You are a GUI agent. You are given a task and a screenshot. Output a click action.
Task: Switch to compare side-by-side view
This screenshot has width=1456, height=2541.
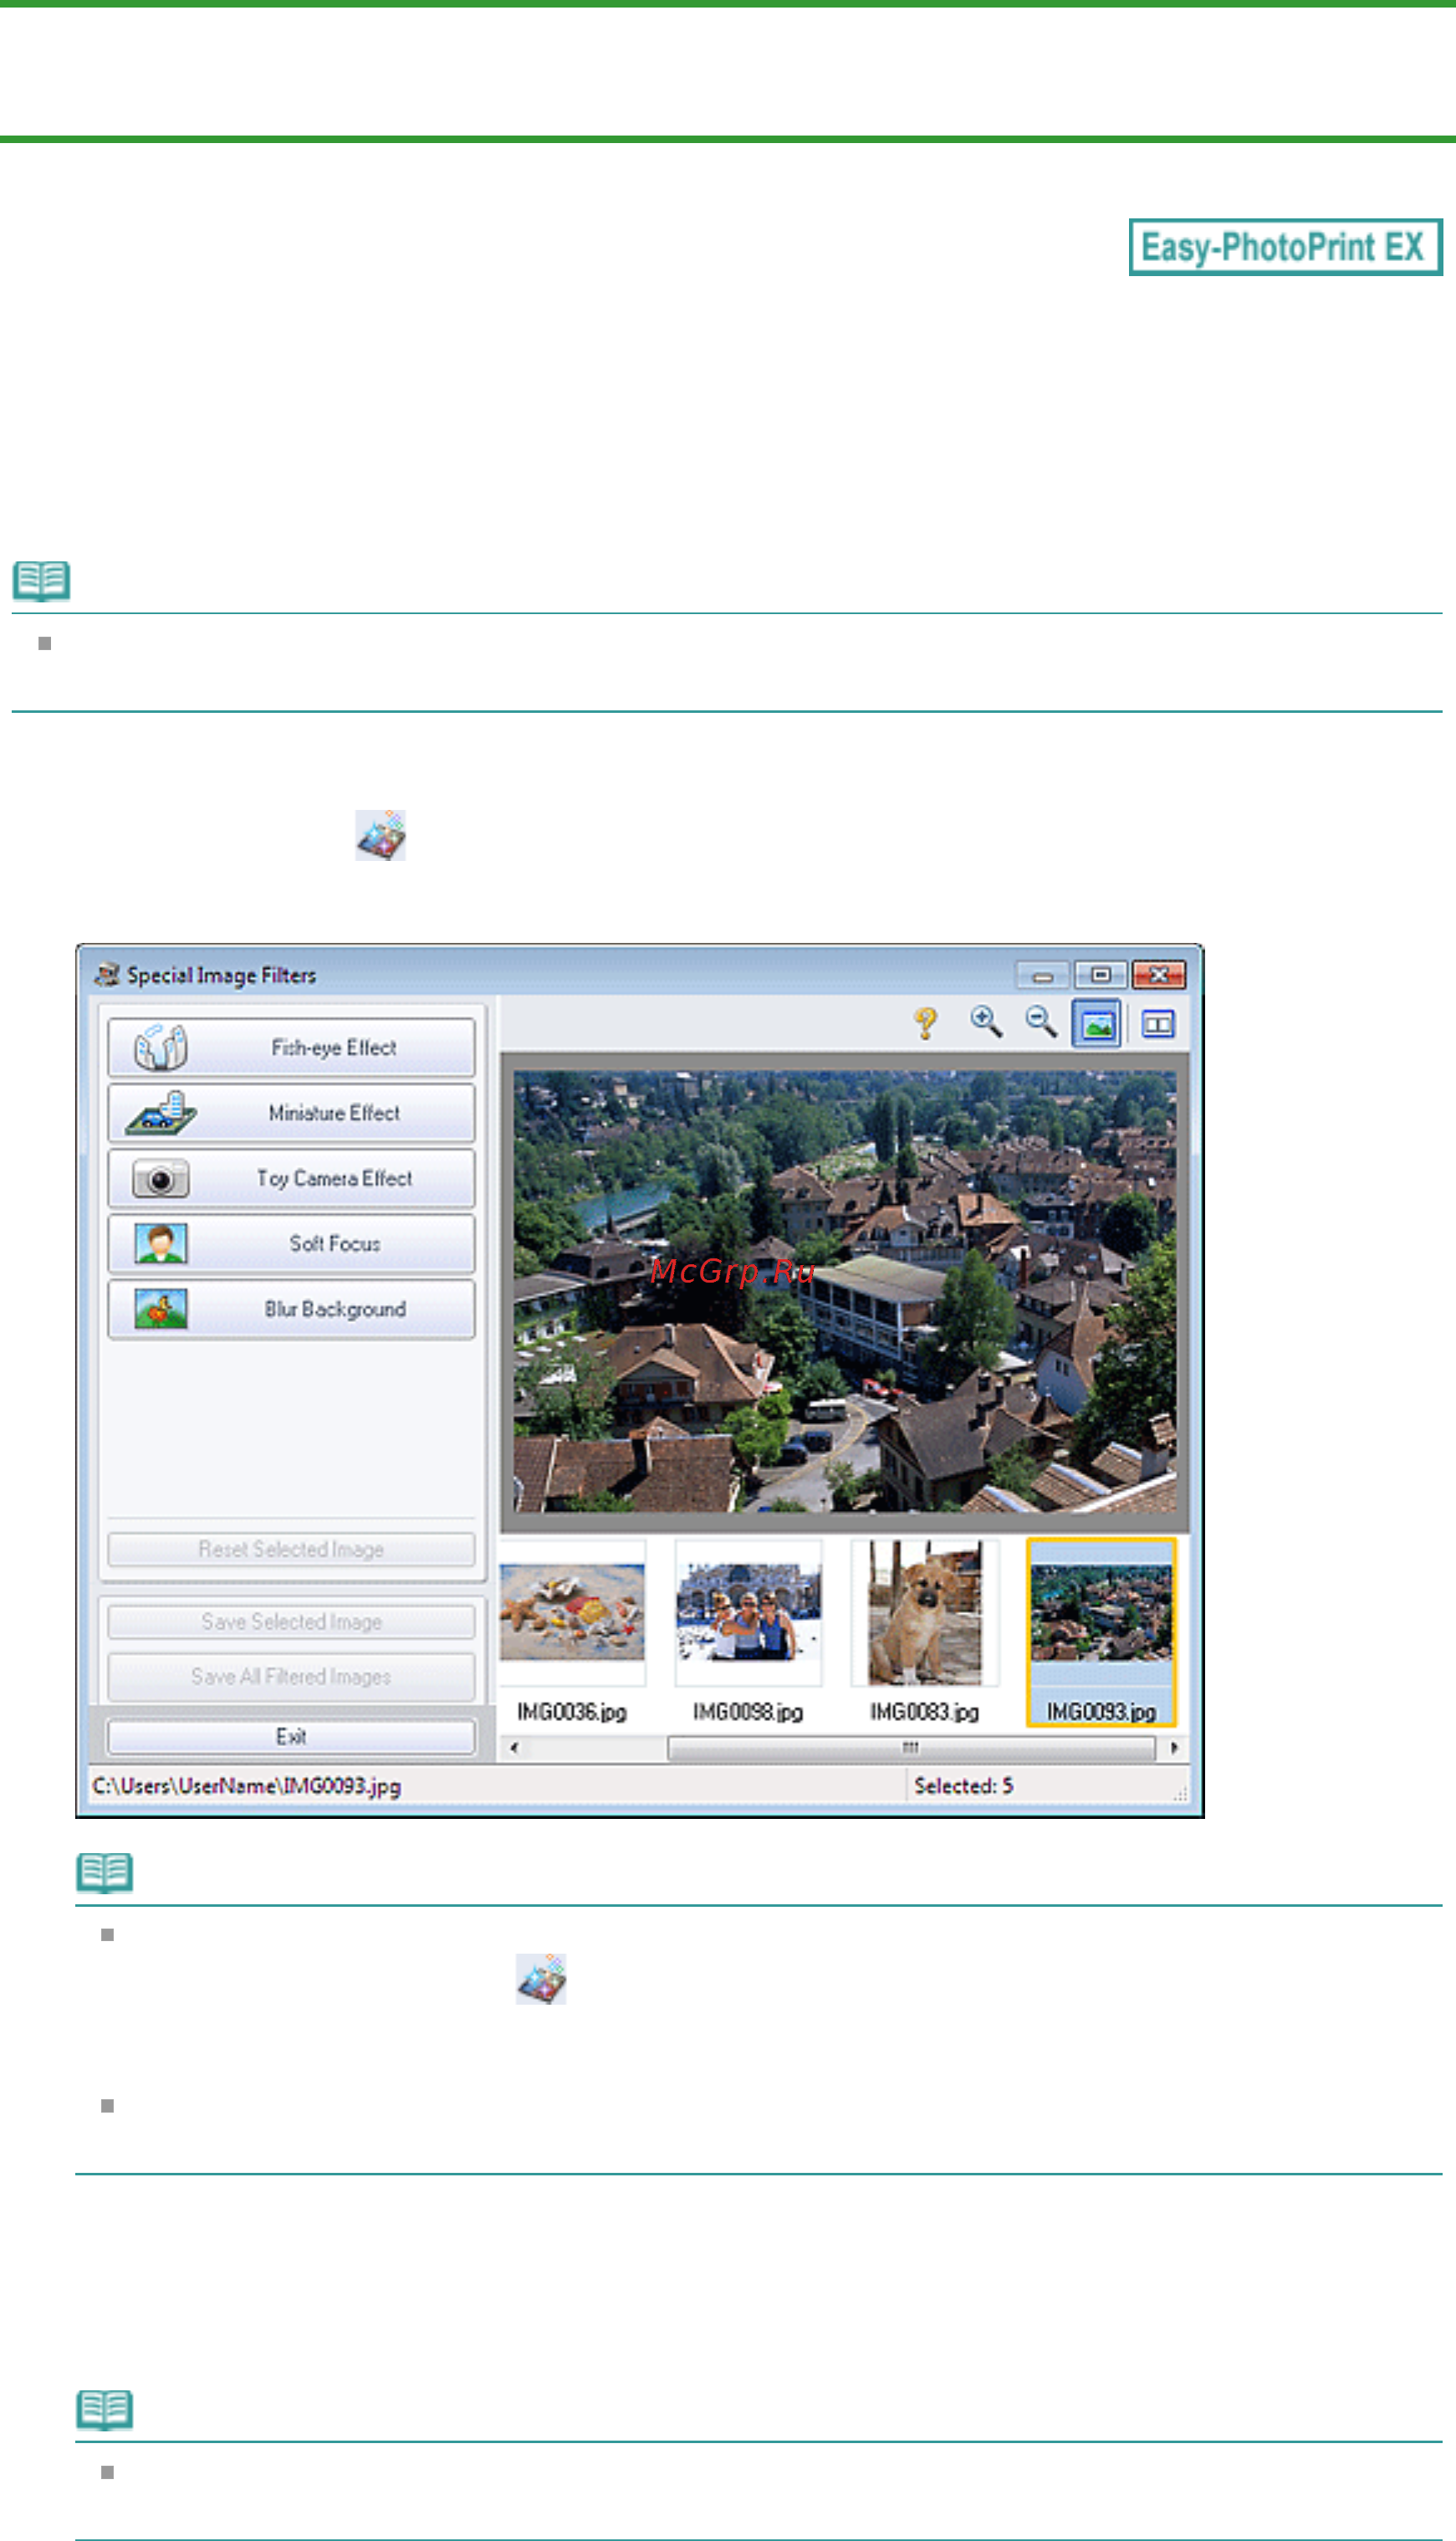tap(1158, 1024)
